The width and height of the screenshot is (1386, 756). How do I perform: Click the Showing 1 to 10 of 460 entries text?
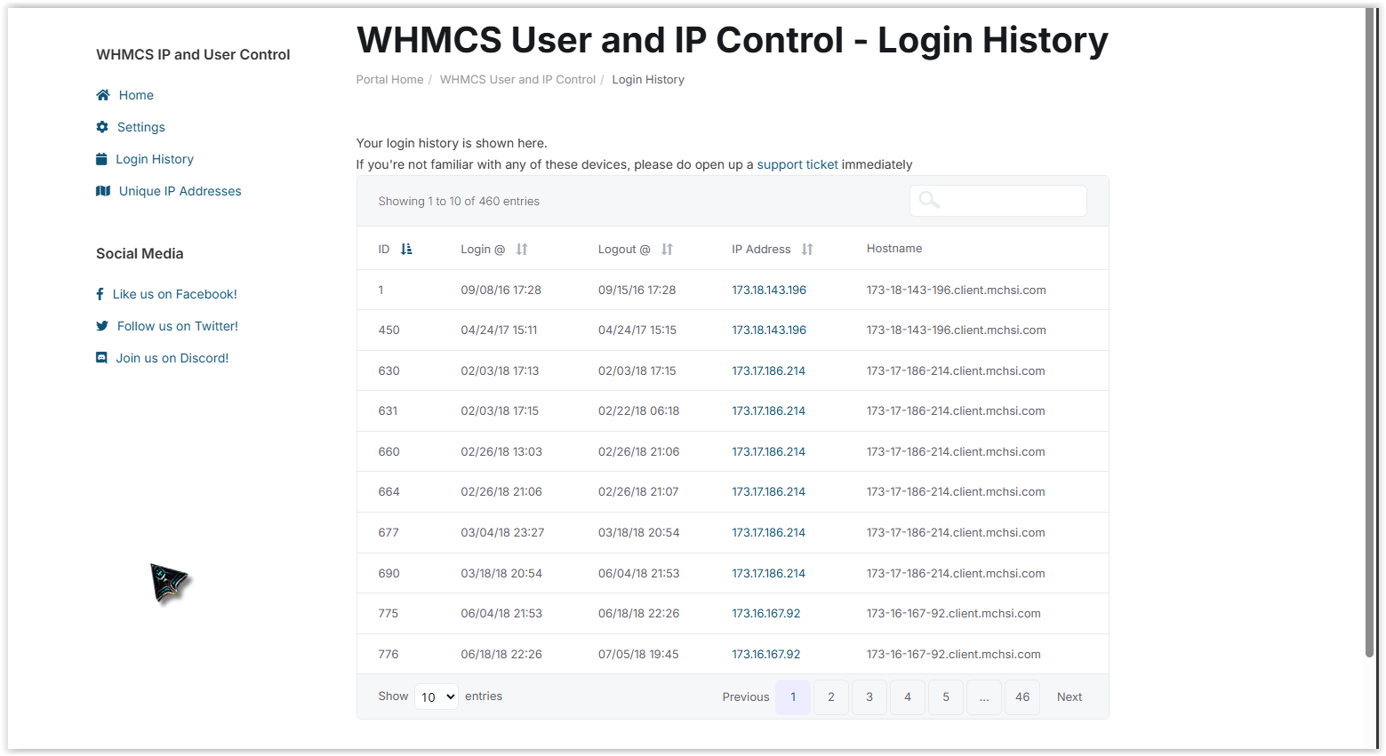coord(459,201)
